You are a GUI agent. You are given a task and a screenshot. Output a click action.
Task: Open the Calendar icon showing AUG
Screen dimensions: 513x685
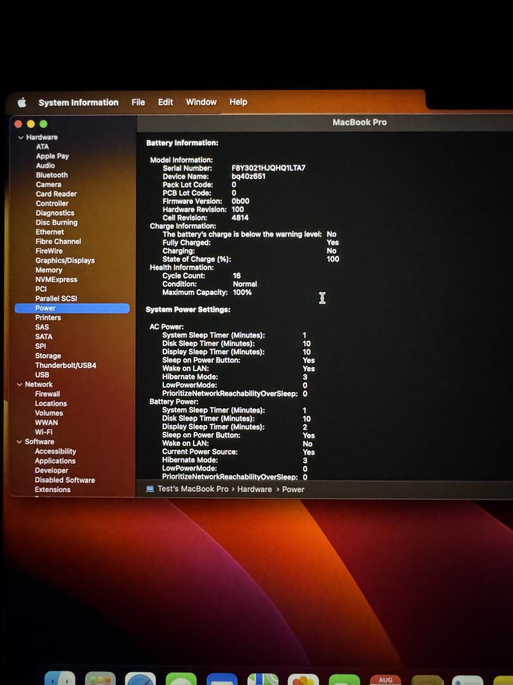(x=385, y=680)
